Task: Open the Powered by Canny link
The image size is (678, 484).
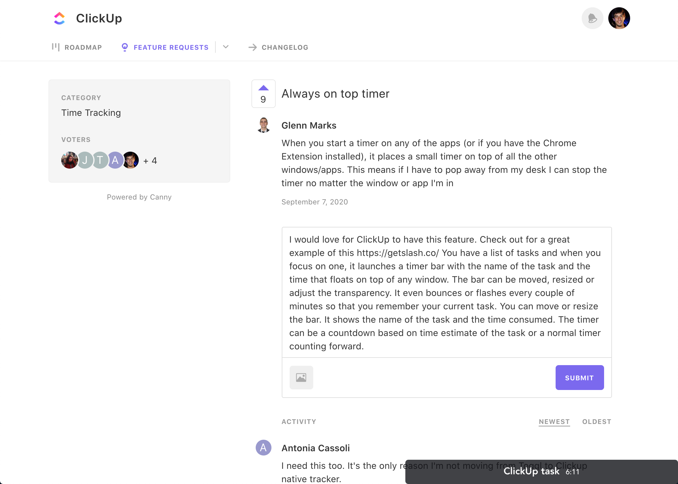Action: pyautogui.click(x=139, y=197)
